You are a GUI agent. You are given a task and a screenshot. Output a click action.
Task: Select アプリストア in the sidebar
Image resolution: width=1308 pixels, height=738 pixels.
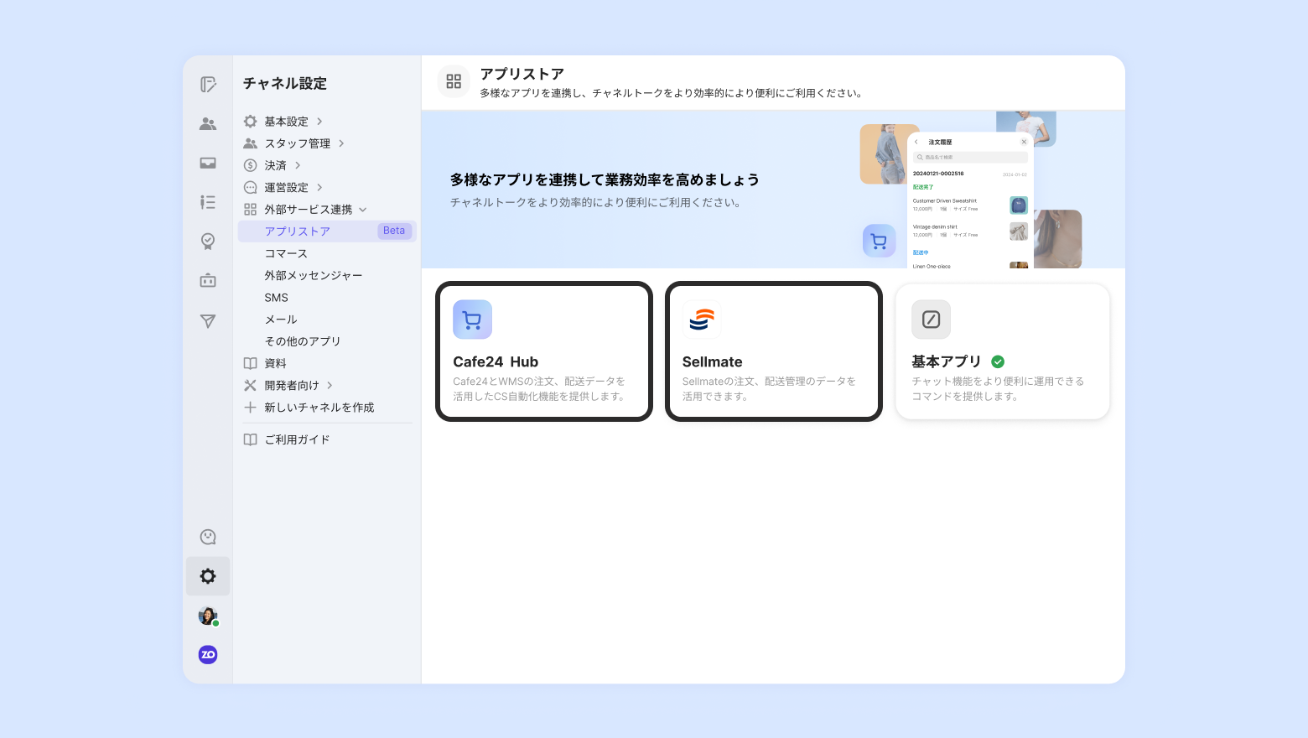coord(327,231)
